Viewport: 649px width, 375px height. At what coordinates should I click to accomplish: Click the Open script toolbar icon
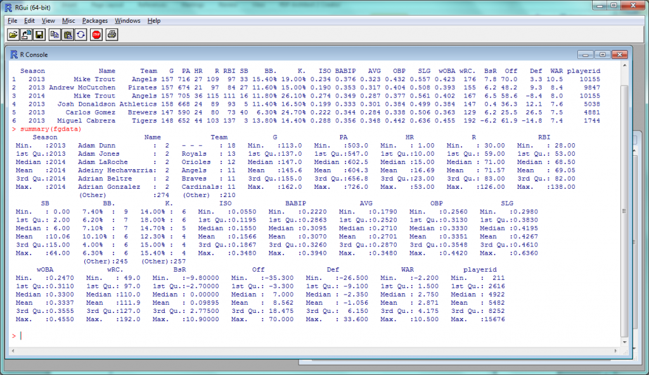13,34
